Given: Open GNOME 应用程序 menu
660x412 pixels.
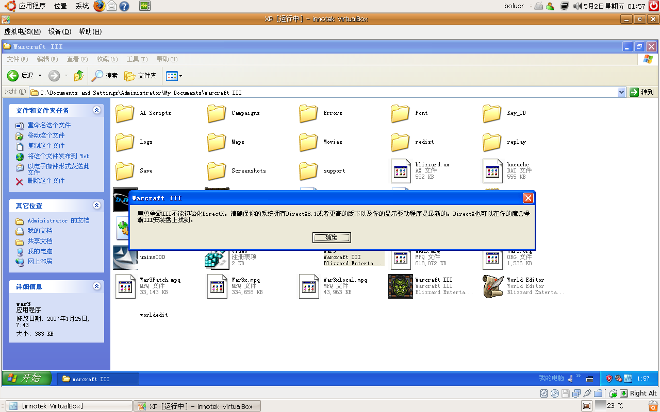Looking at the screenshot, I should (26, 6).
